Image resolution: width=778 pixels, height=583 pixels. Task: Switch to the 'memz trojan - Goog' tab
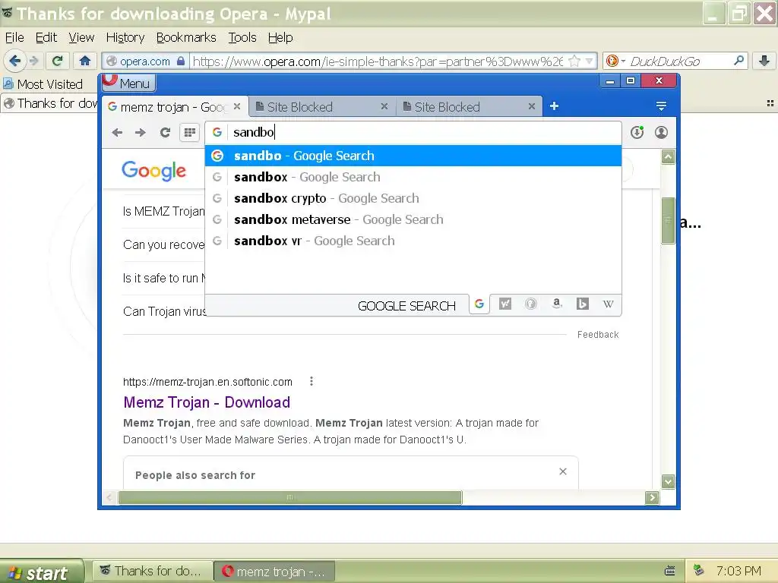click(x=174, y=106)
